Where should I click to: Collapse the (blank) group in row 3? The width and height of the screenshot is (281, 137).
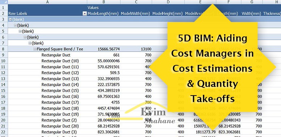(11, 19)
